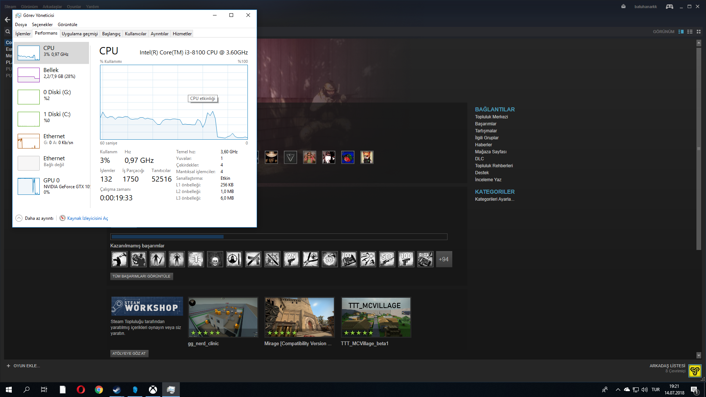This screenshot has width=706, height=397.
Task: Select the active Ethernet 0 Kb/sn item
Action: pos(52,141)
